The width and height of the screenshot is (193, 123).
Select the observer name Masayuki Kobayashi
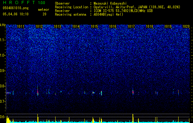click(110, 3)
